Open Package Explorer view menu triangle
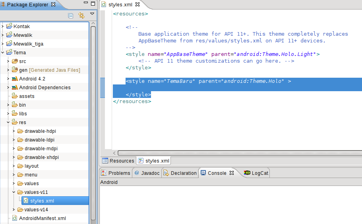 click(92, 14)
